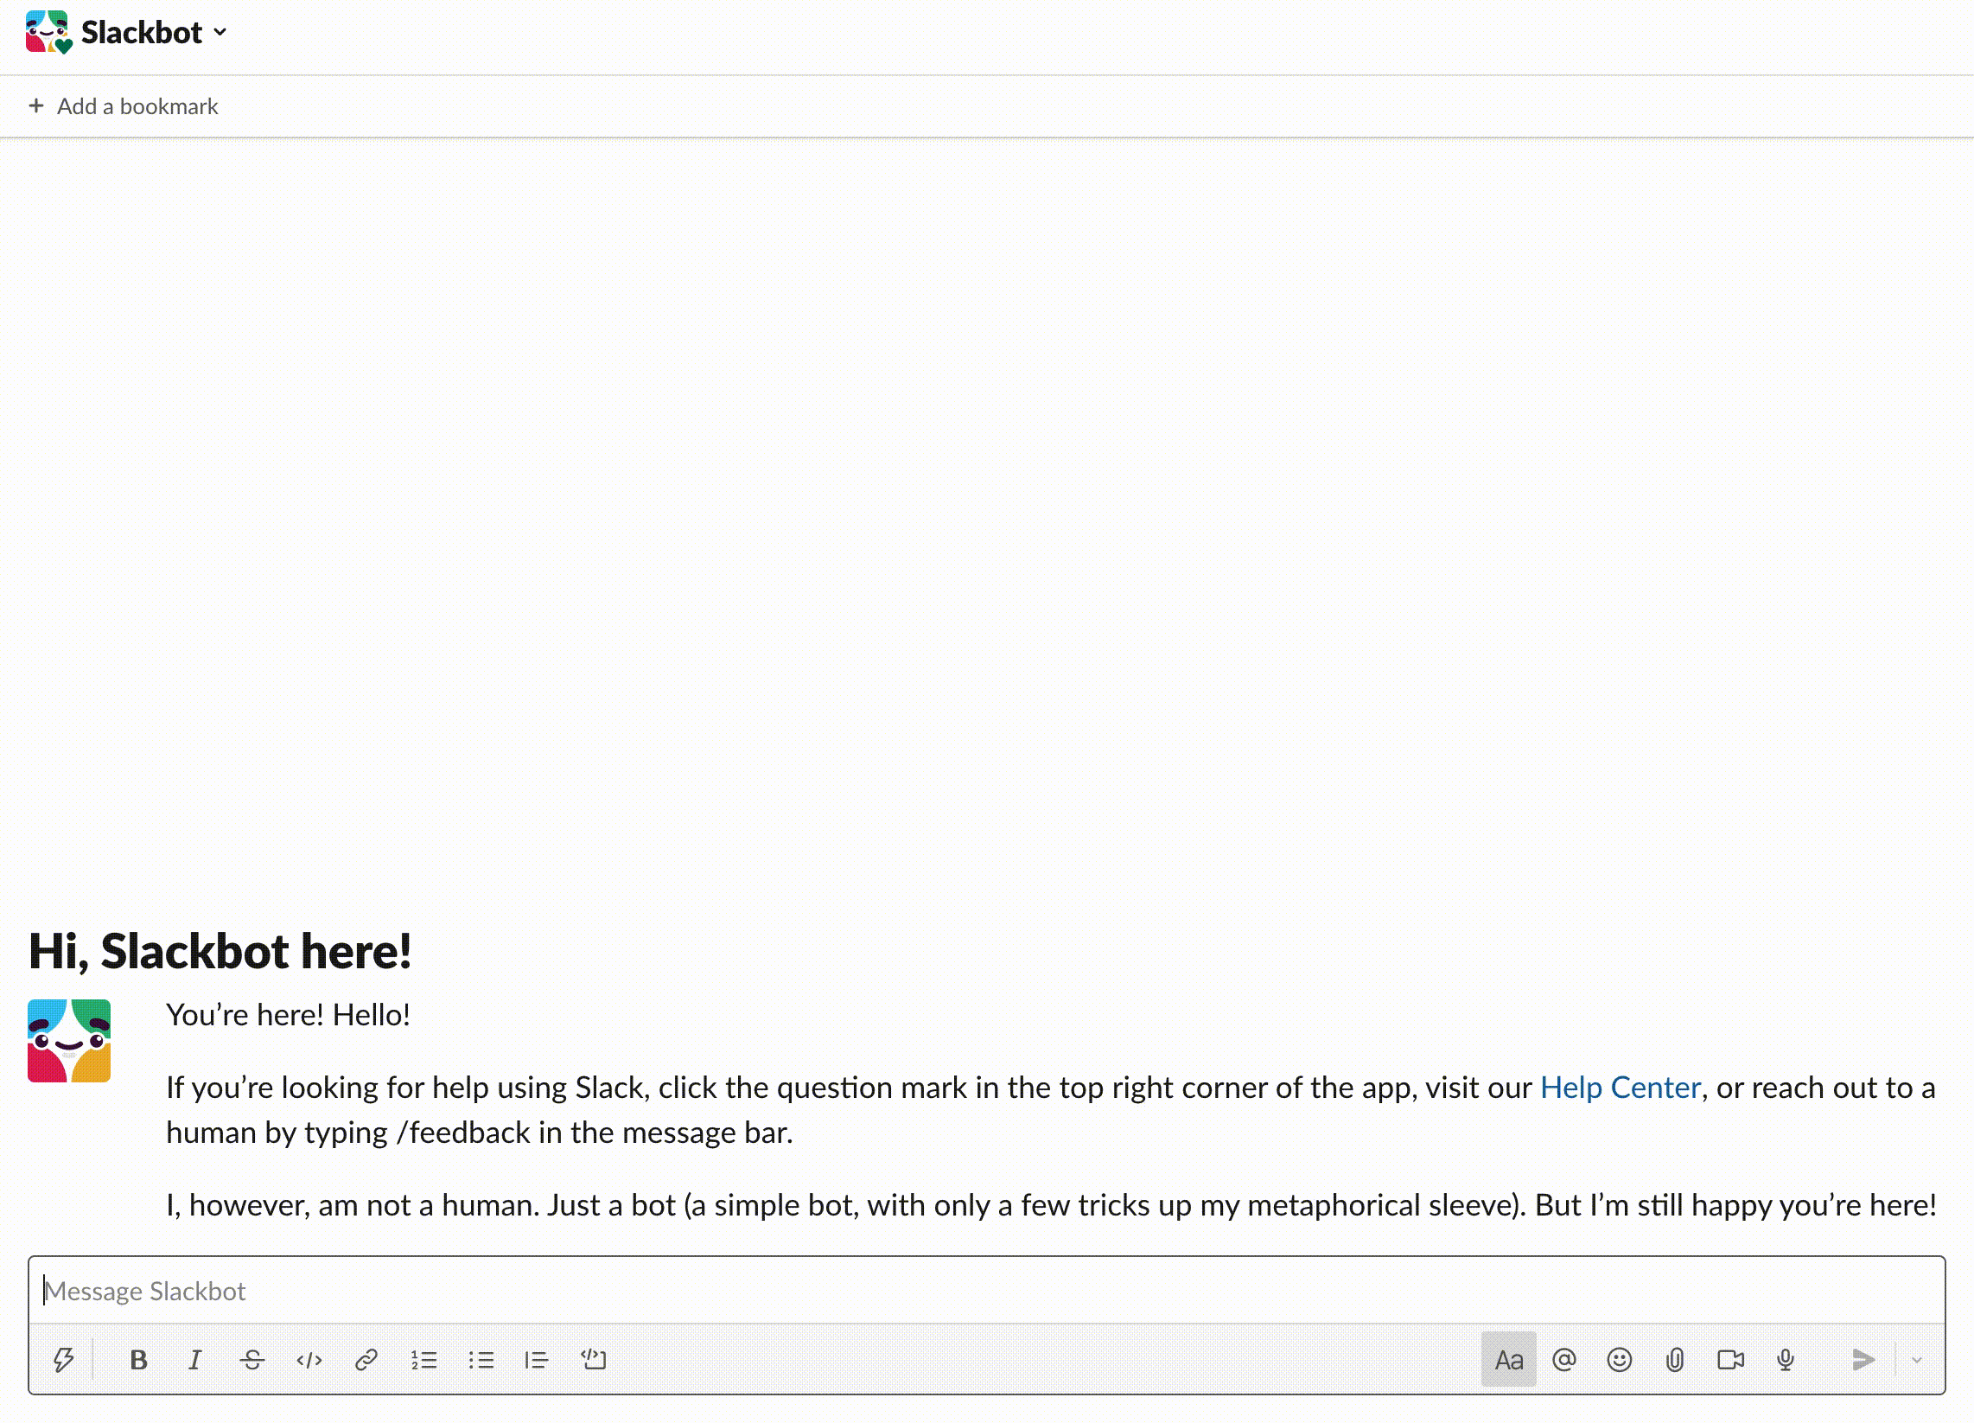1974x1423 pixels.
Task: Apply inline code formatting
Action: (309, 1359)
